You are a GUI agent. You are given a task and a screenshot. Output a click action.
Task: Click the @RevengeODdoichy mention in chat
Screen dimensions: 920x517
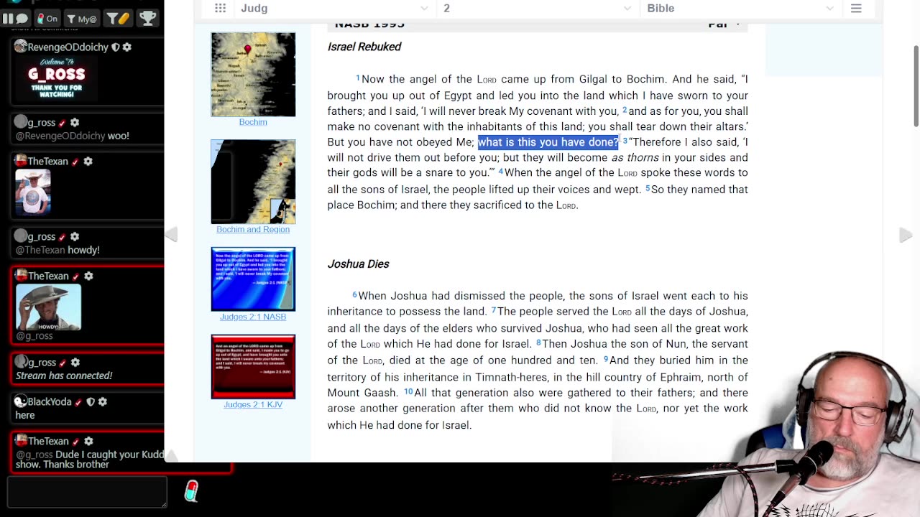point(60,136)
